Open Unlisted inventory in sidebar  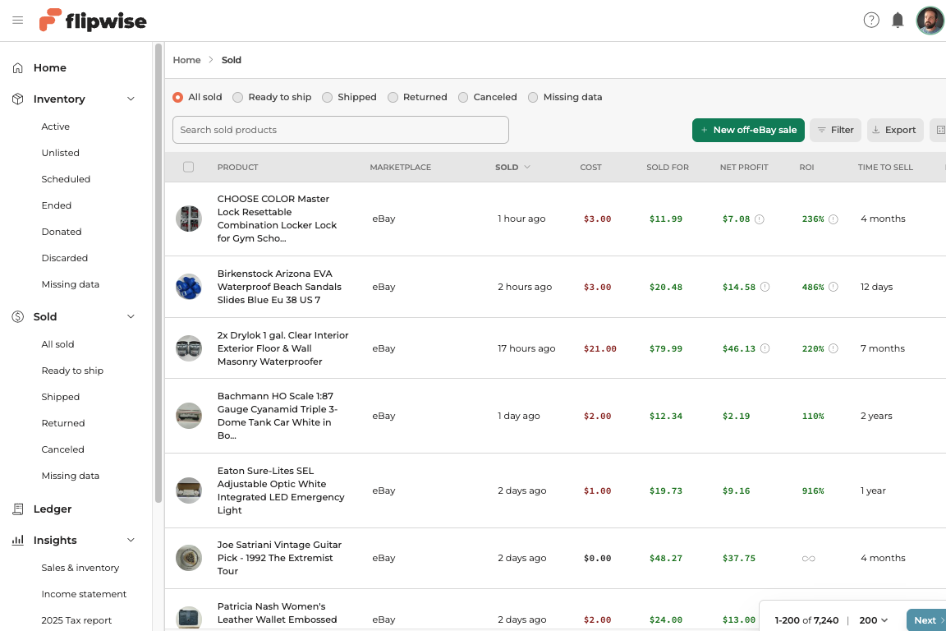[60, 153]
